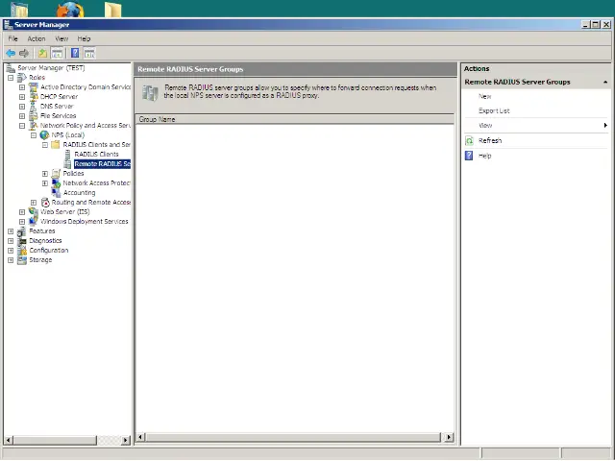The image size is (615, 461).
Task: Click the Help icon in Actions pane
Action: click(469, 156)
